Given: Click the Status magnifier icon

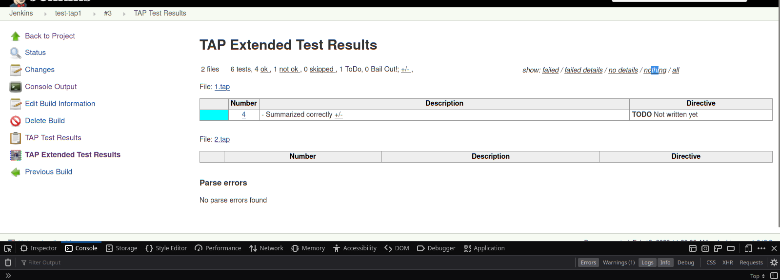Looking at the screenshot, I should [16, 53].
